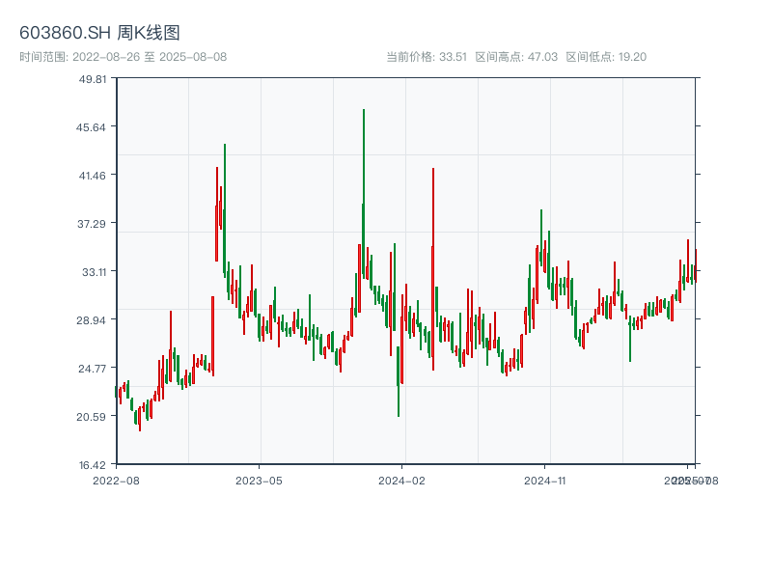
Task: Click the x-axis label 2024-11
Action: (544, 481)
